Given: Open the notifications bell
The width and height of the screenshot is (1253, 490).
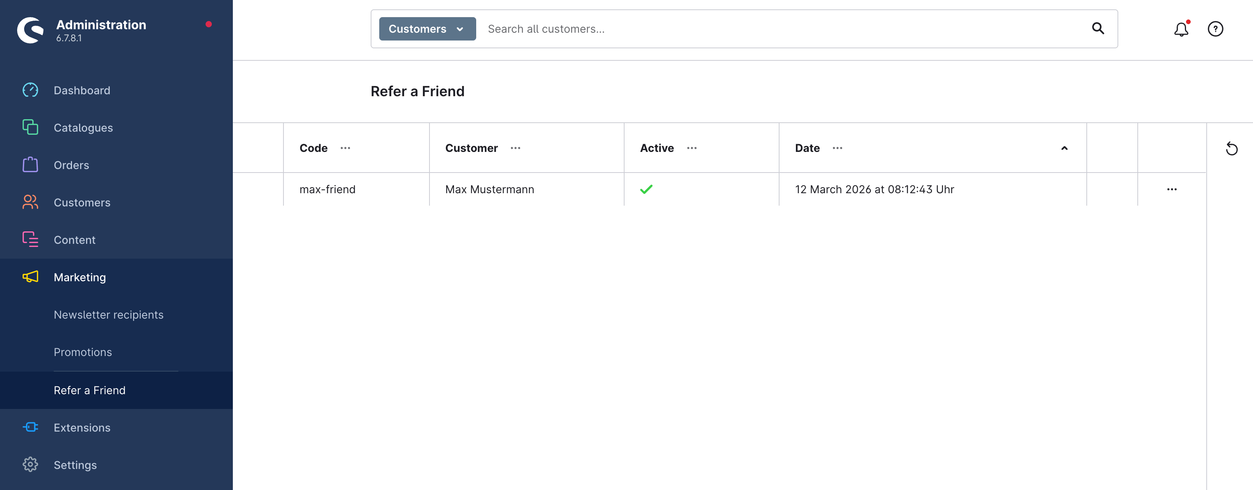Looking at the screenshot, I should 1181,29.
